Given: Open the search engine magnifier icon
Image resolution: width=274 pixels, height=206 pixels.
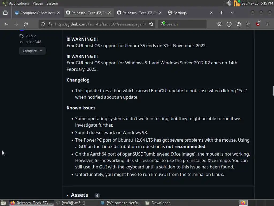Looking at the screenshot, I should [x=163, y=24].
